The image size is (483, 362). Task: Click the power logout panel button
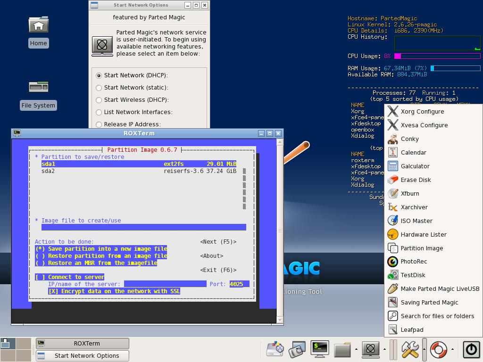pos(471,349)
